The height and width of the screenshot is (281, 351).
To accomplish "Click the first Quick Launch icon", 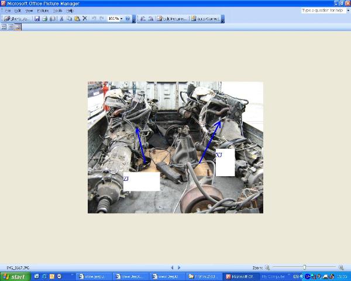I will tap(37, 276).
